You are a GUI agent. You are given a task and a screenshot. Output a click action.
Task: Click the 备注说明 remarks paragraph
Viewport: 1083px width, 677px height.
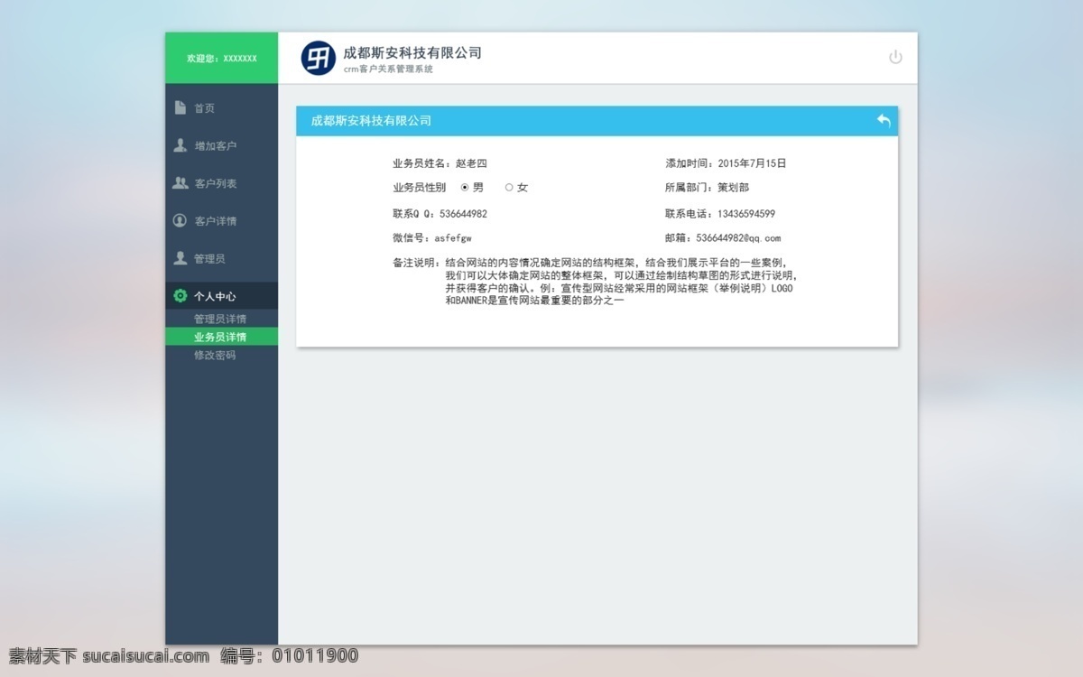pos(622,281)
